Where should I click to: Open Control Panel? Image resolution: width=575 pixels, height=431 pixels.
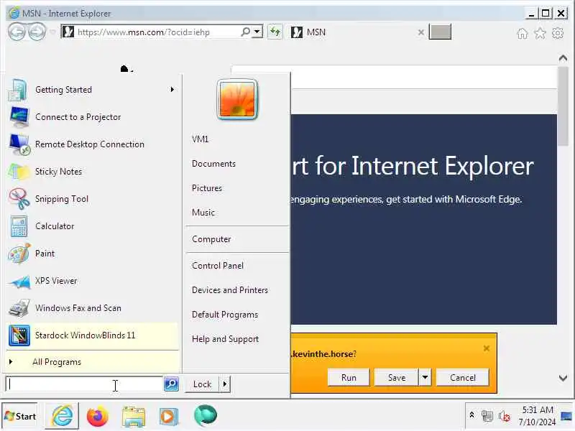218,266
